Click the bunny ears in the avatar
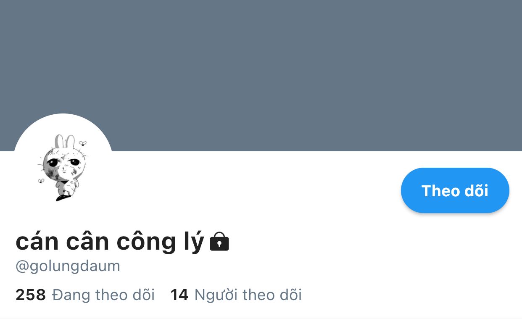Screen dimensions: 522x319 coord(65,141)
